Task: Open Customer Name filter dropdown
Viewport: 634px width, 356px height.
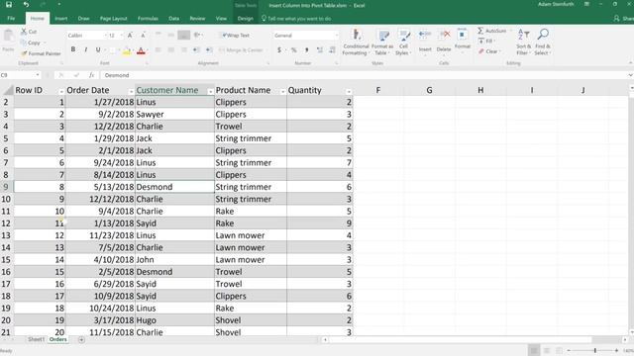Action: click(210, 92)
